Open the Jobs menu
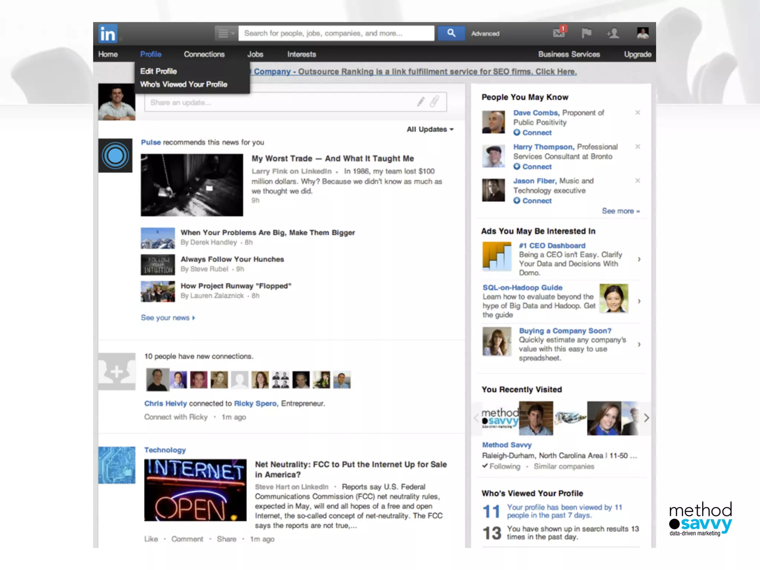Viewport: 760px width, 570px height. coord(255,54)
